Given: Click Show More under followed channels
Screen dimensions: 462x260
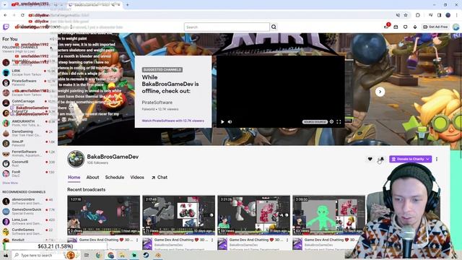Looking at the screenshot, I should (10, 183).
